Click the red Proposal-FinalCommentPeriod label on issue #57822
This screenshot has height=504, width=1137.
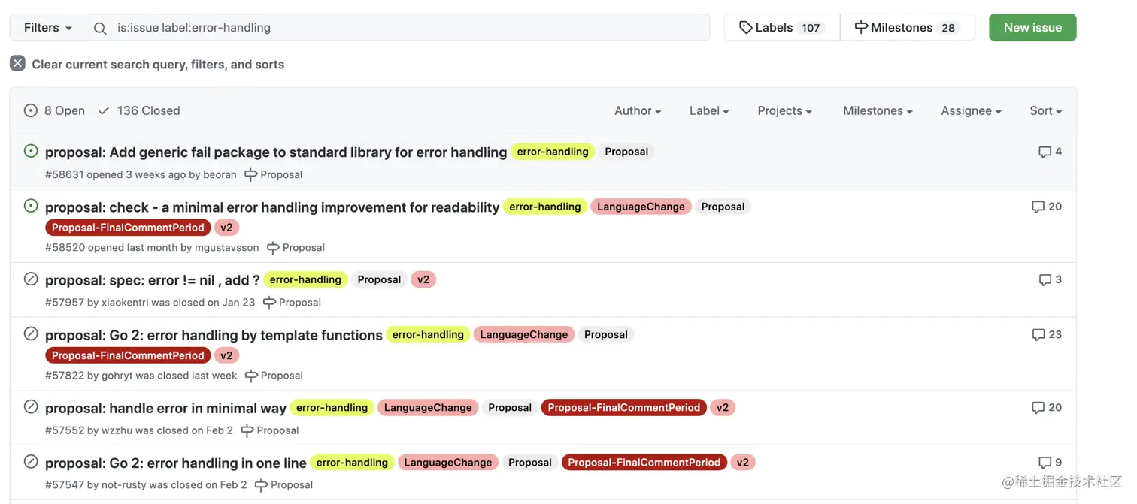pos(128,355)
